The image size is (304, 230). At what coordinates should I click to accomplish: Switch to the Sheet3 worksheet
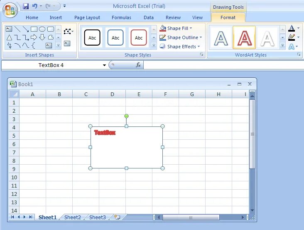(x=98, y=217)
